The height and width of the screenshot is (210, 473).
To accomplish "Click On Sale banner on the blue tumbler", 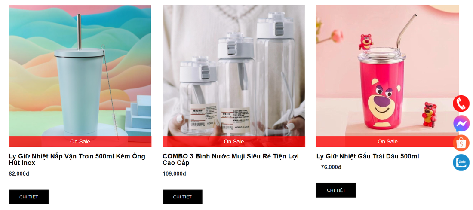I will click(x=80, y=142).
